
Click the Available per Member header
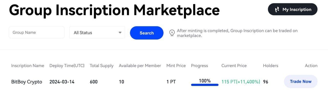click(x=140, y=66)
